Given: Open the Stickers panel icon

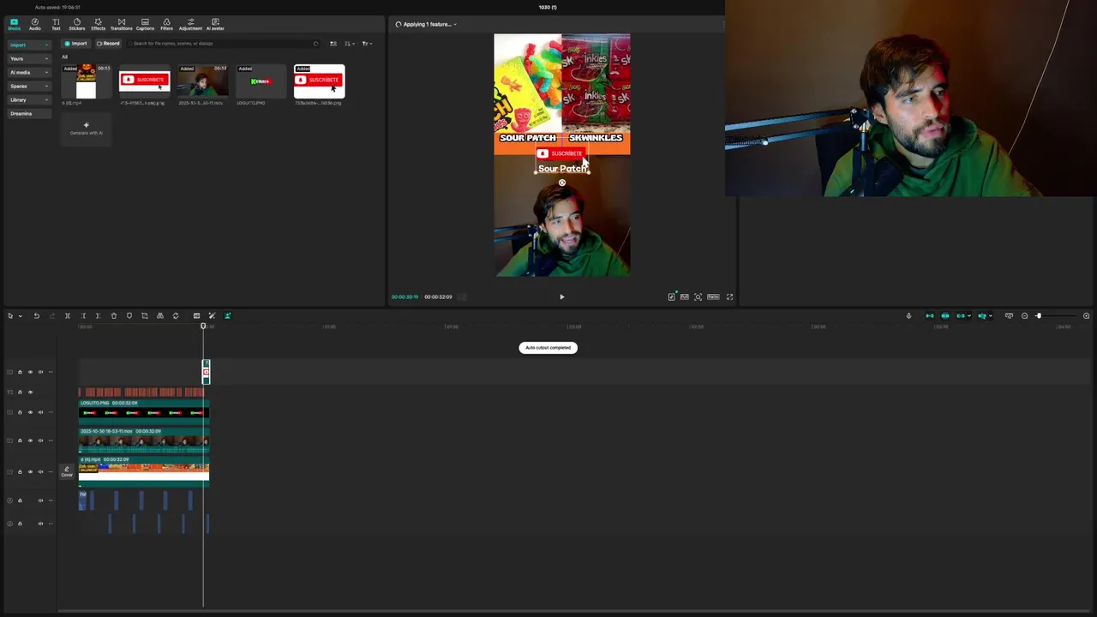Looking at the screenshot, I should 77,24.
